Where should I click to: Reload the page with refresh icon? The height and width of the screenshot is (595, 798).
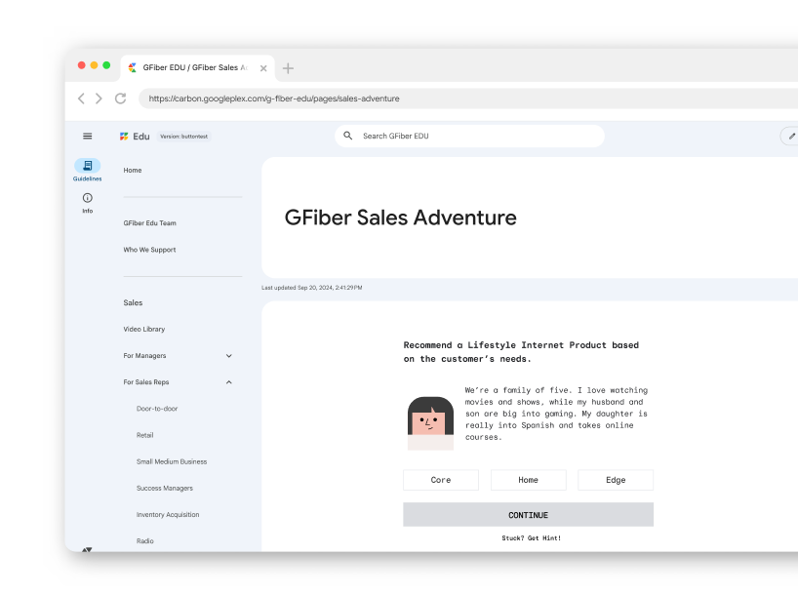[121, 99]
